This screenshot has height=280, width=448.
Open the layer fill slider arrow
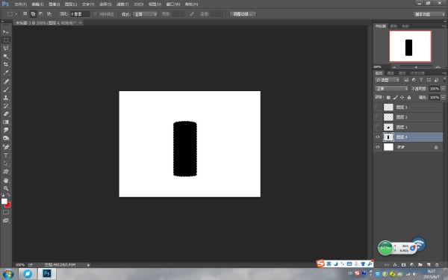[x=443, y=97]
